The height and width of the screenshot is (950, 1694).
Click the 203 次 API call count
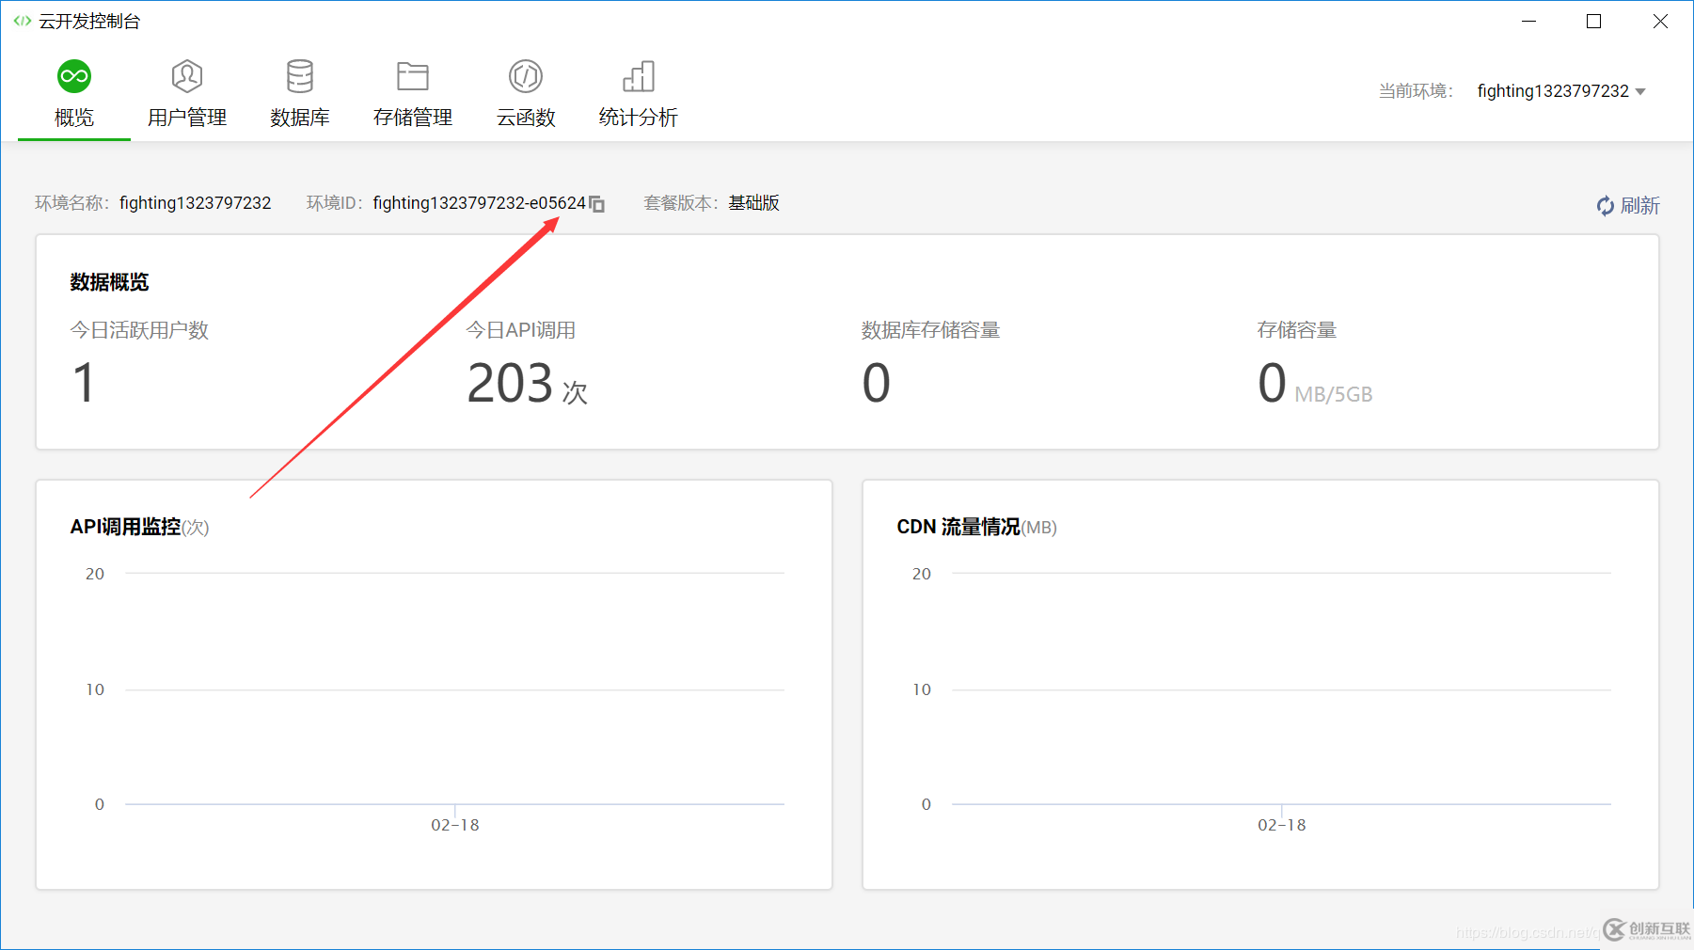tap(525, 383)
